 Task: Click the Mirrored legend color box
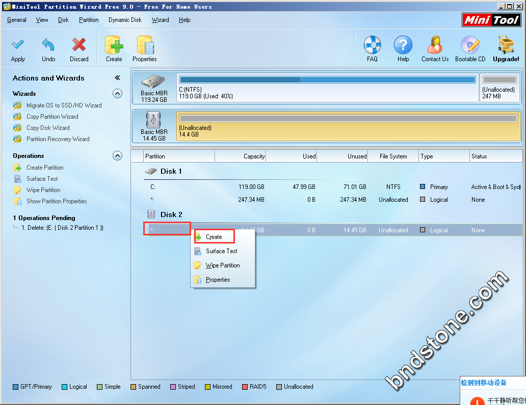207,387
